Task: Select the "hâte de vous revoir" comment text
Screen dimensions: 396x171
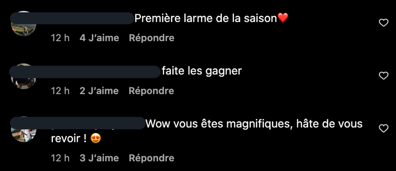Action: pos(207,131)
